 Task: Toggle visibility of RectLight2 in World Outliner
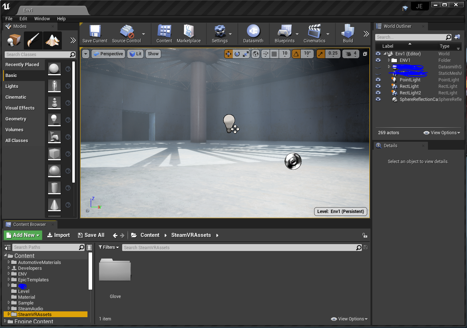tap(378, 93)
